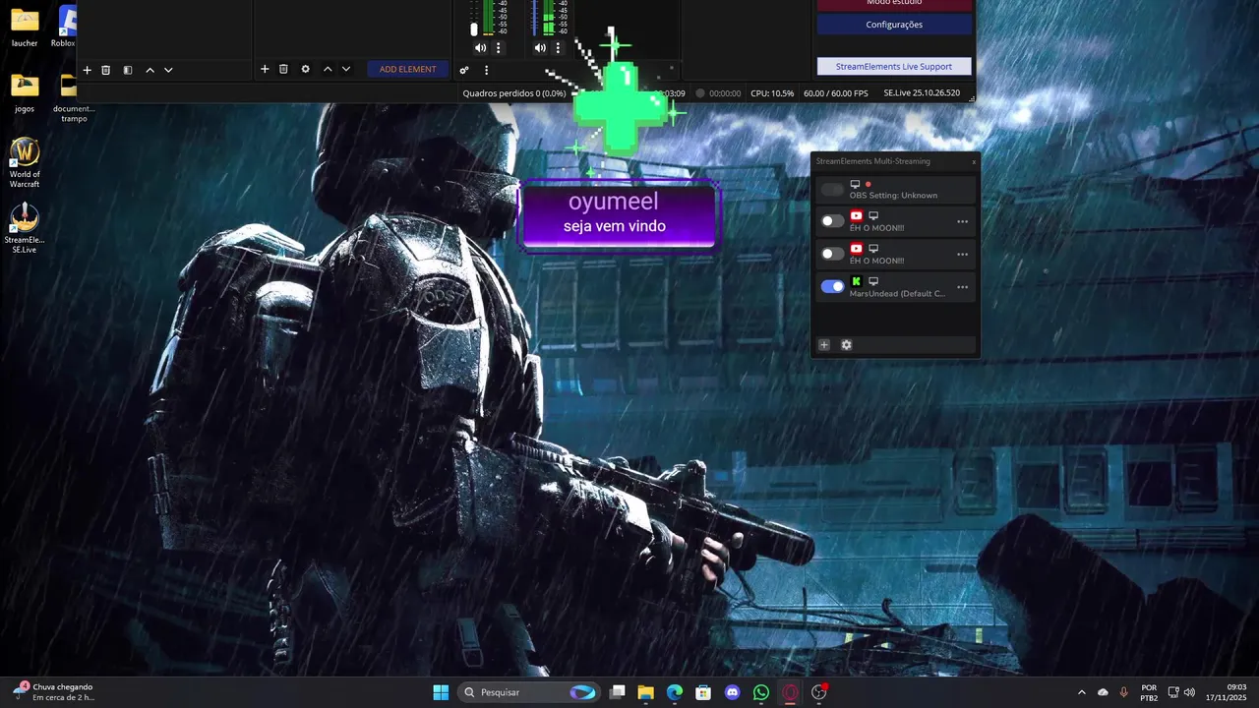Click the microphone tray icon
This screenshot has width=1259, height=708.
click(1123, 692)
